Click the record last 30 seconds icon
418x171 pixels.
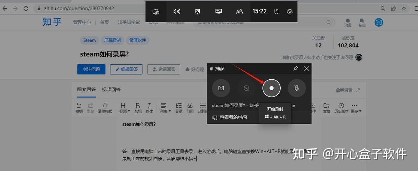246,88
